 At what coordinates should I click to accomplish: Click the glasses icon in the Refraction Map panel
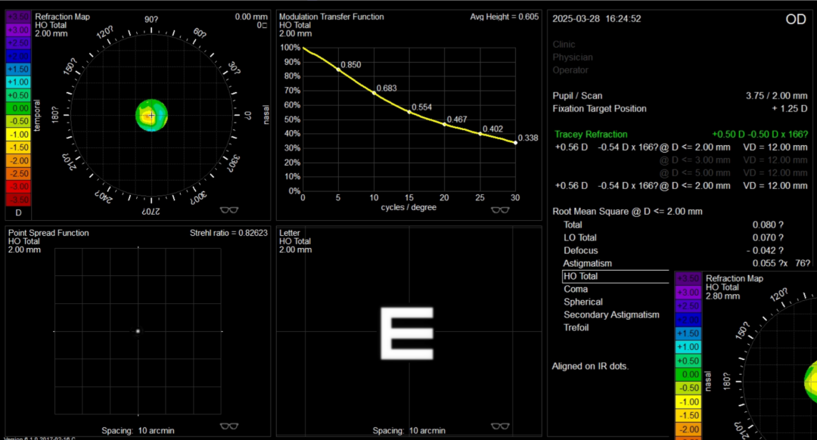click(229, 210)
